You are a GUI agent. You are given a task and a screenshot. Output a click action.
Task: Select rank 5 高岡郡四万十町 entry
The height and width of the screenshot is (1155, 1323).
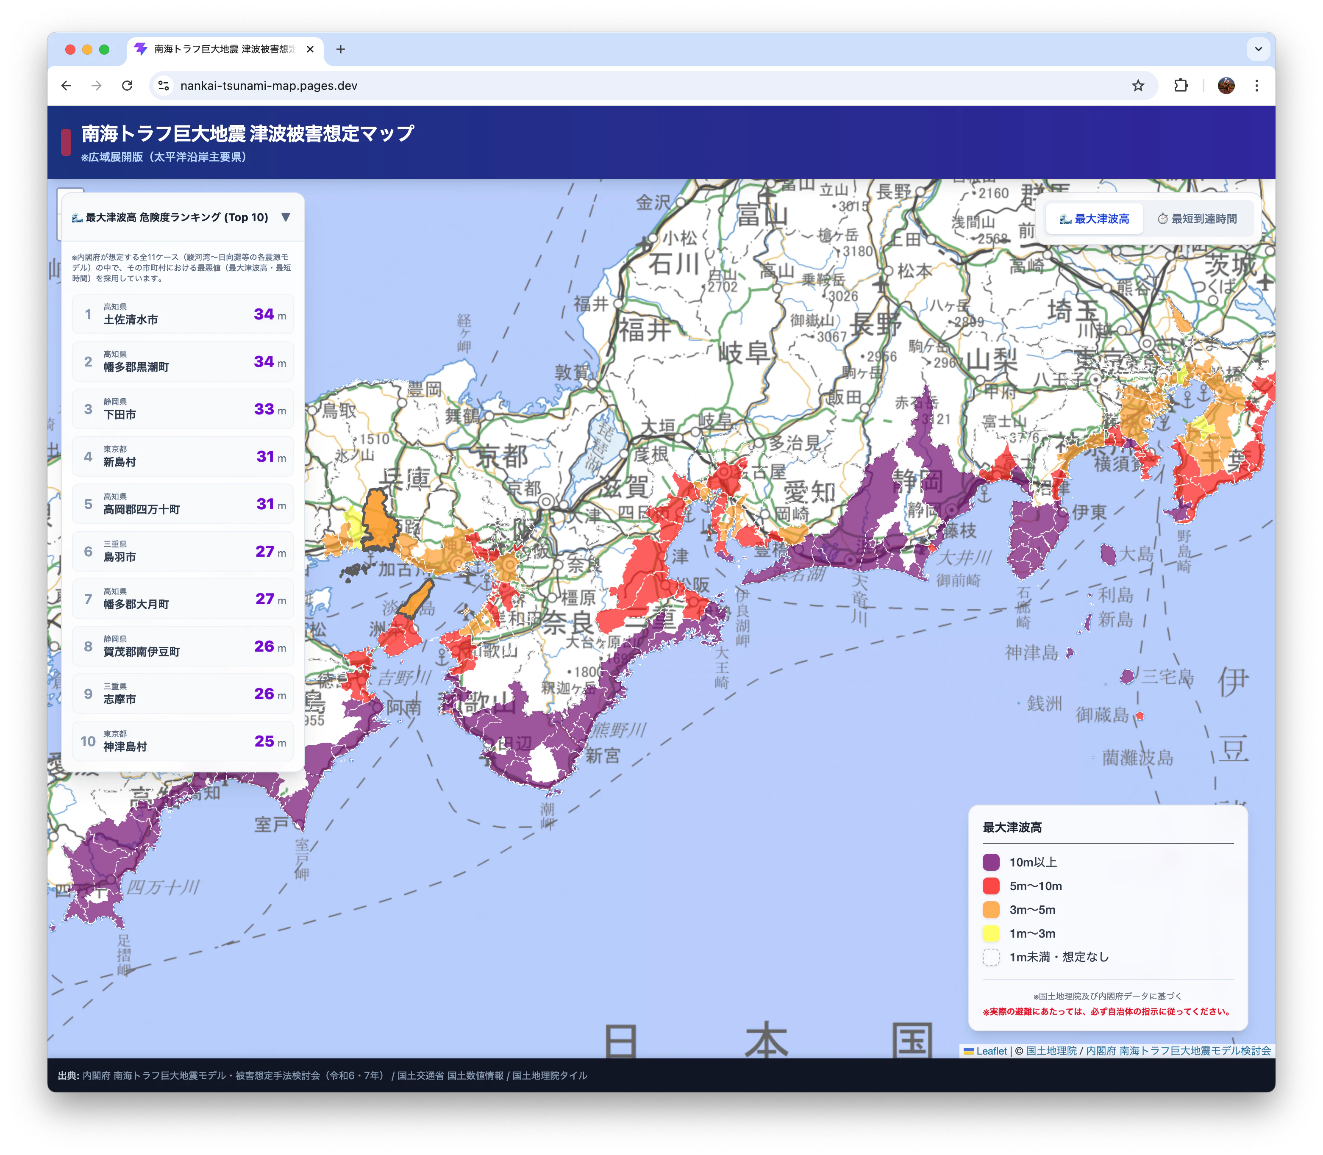point(183,504)
